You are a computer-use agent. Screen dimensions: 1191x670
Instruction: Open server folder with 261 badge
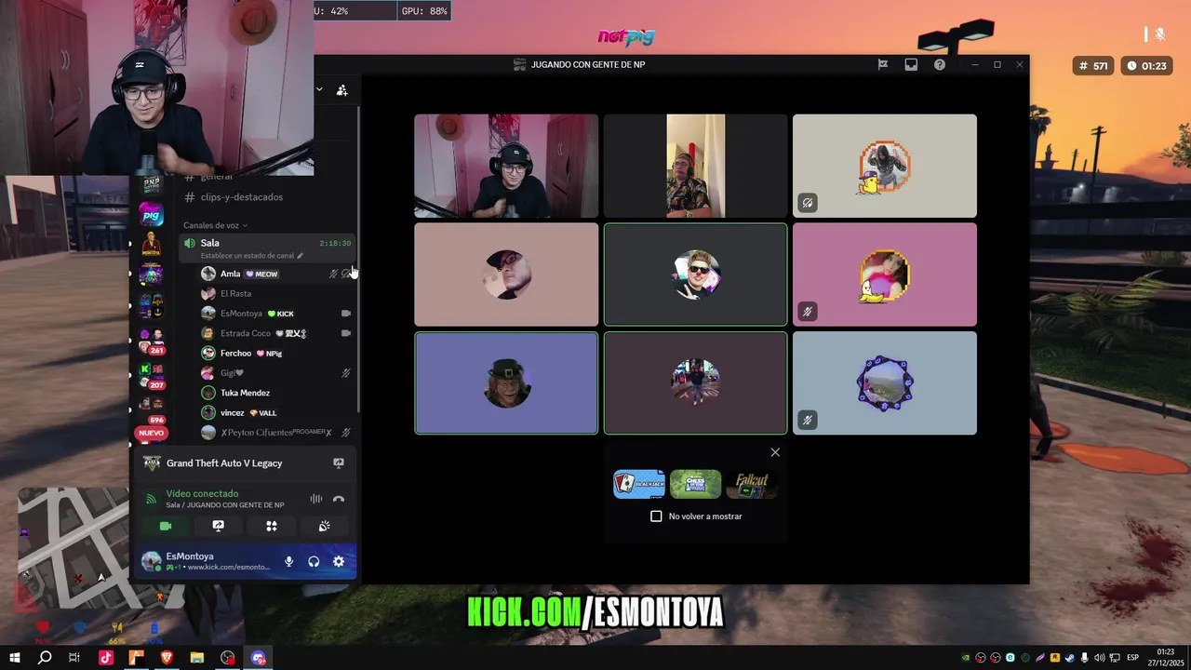point(151,342)
